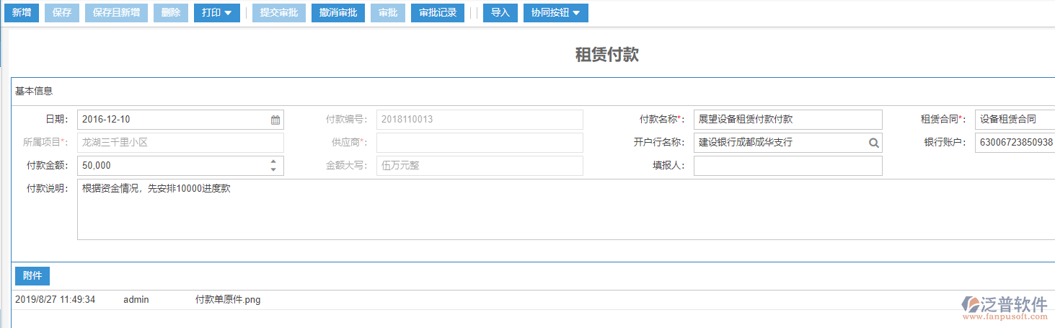Screen dimensions: 1055x328
Task: Click attachment timestamp 2019/8/27 11:49:34
Action: [56, 300]
